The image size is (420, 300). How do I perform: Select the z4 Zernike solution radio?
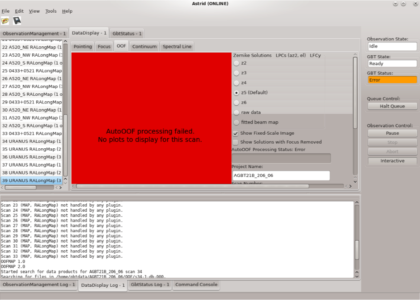coord(236,83)
